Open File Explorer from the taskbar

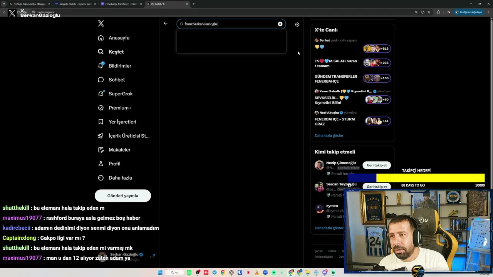308,272
